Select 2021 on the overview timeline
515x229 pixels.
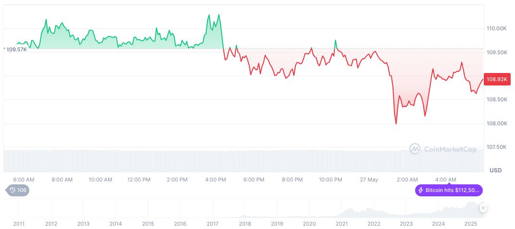[342, 224]
